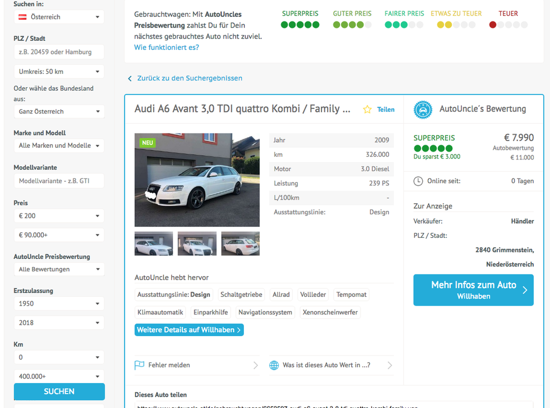550x408 pixels.
Task: Click into the PLZ / Stadt input field
Action: [x=59, y=52]
